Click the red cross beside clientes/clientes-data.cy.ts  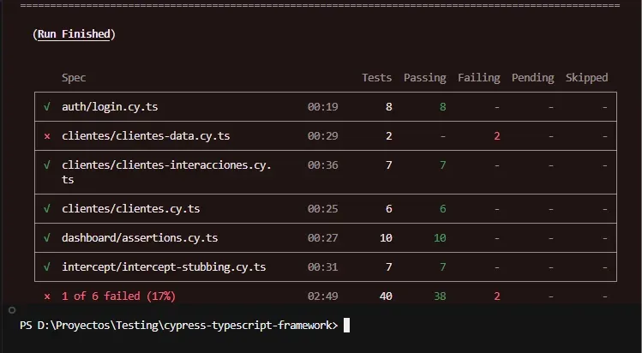point(47,136)
